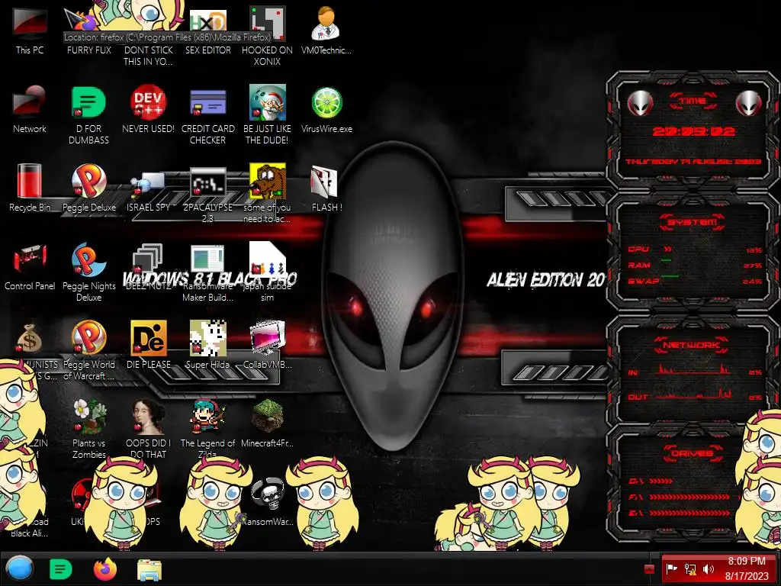
Task: Click the NETWORK gadget header
Action: pos(693,345)
